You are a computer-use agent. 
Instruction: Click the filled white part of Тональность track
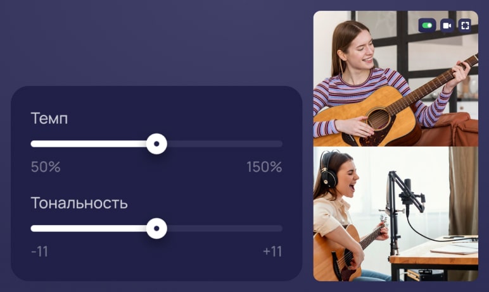click(x=89, y=229)
